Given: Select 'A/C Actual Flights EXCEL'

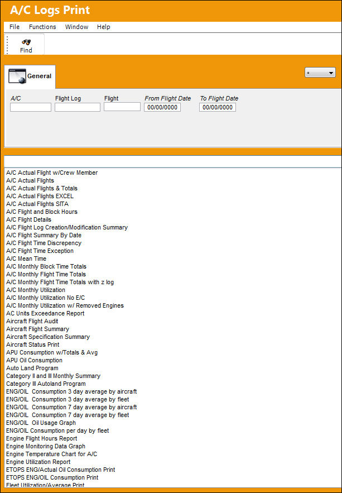Looking at the screenshot, I should (40, 196).
